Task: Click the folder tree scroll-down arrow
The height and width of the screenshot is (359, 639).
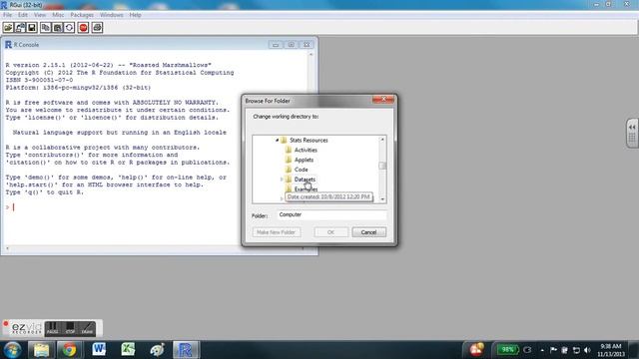Action: [x=382, y=199]
